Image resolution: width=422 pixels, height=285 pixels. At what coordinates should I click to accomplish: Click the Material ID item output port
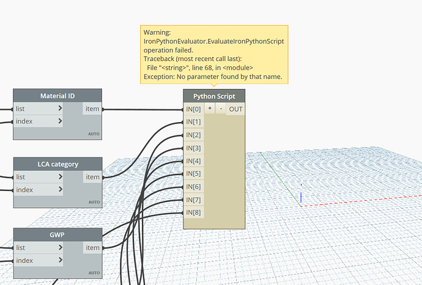coord(92,109)
